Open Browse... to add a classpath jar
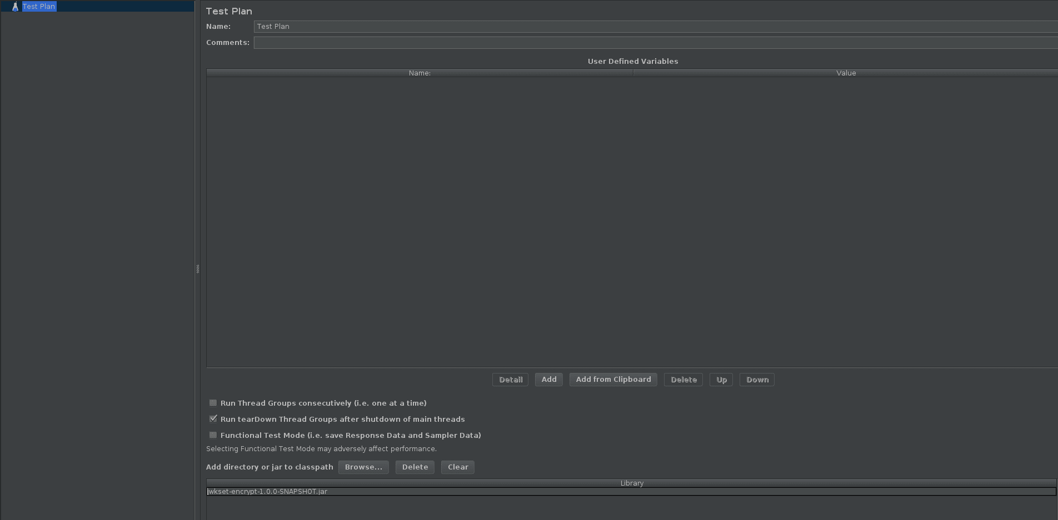Viewport: 1058px width, 520px height. [x=363, y=467]
